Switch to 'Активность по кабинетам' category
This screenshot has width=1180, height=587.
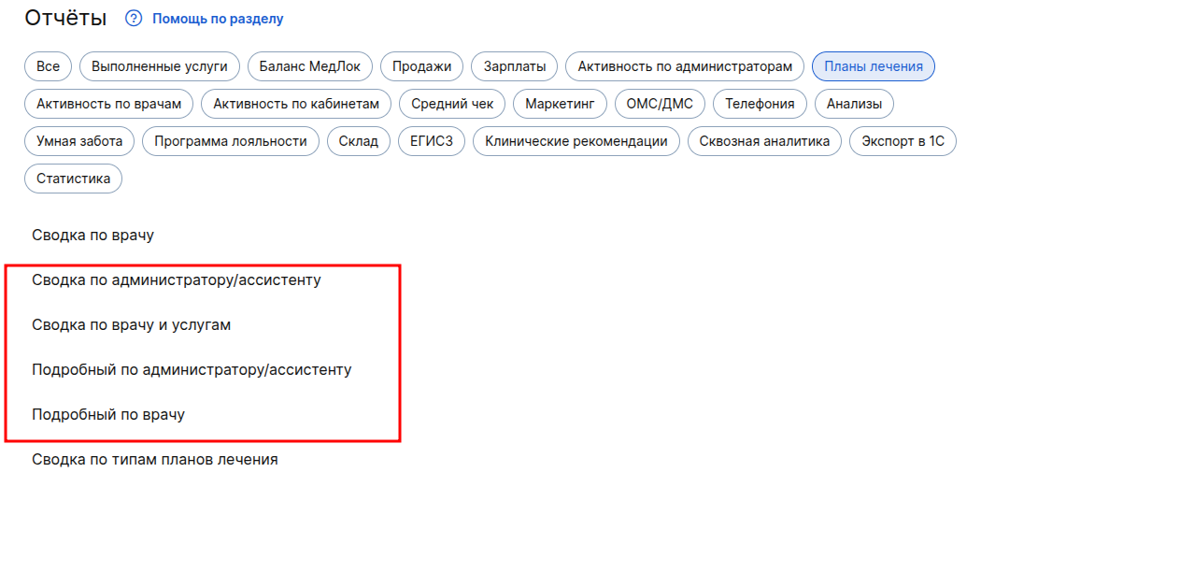[296, 104]
